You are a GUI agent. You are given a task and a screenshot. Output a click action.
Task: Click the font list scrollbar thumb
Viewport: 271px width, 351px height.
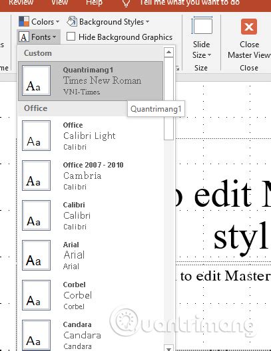pyautogui.click(x=168, y=98)
